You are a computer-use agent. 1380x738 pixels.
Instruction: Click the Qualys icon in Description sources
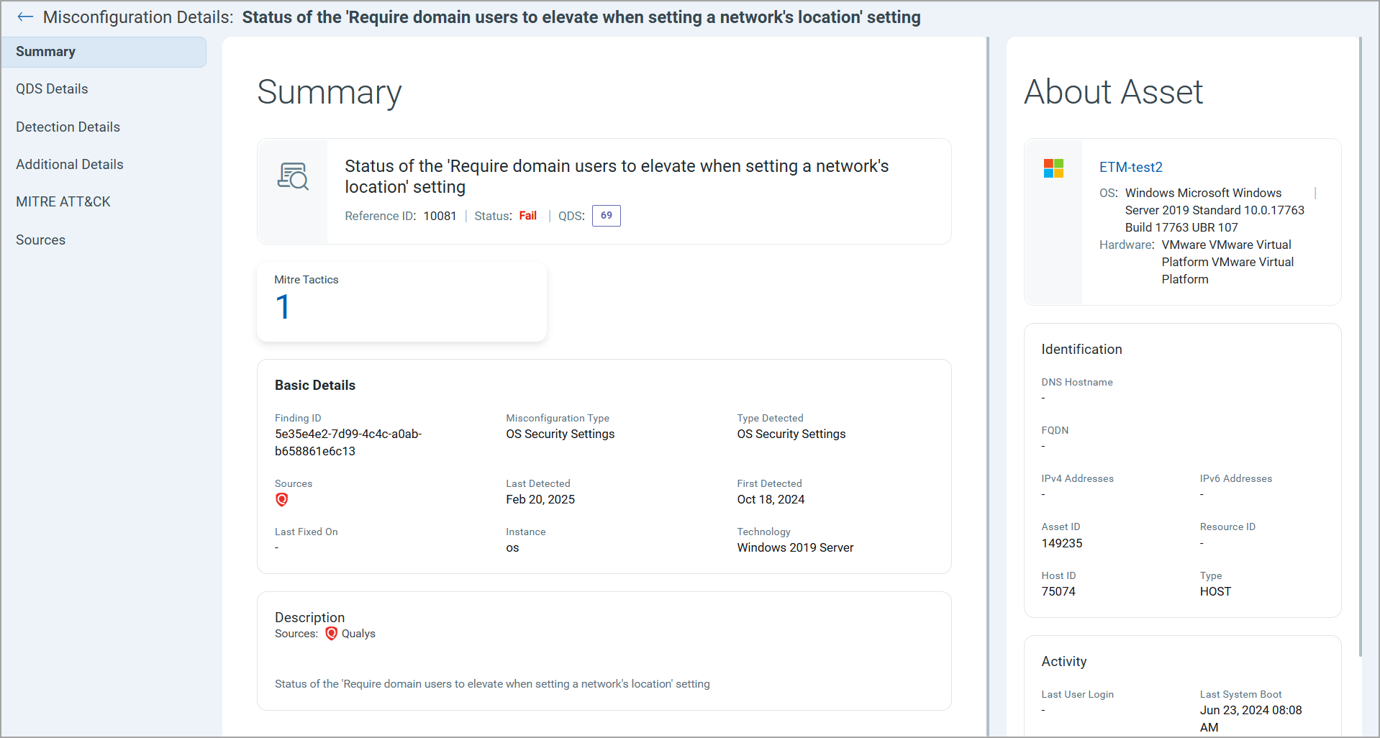[331, 634]
